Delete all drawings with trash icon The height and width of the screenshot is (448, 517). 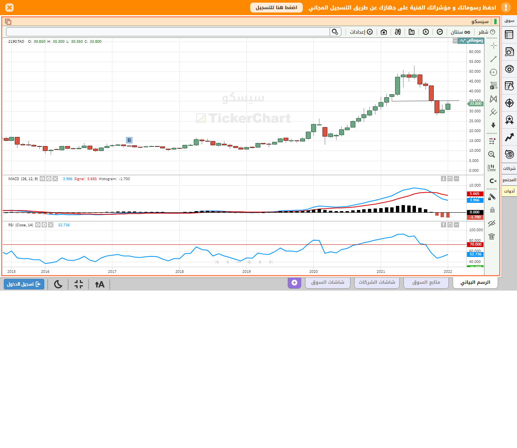click(x=492, y=236)
